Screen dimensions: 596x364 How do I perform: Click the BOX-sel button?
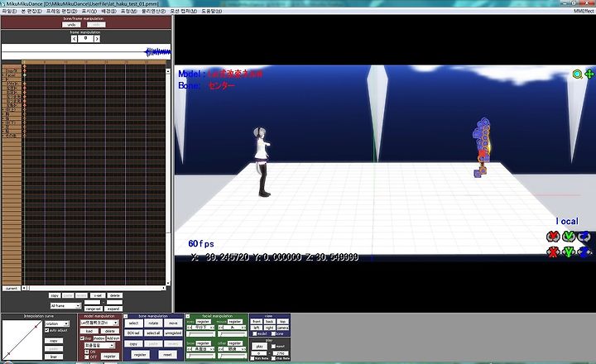[133, 333]
